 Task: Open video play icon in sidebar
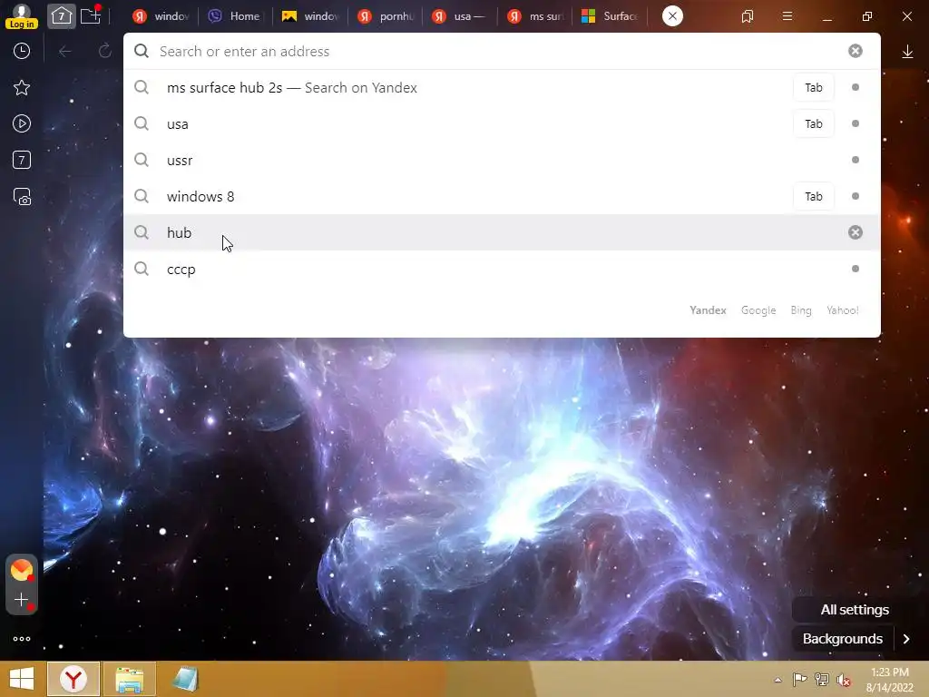pos(22,123)
